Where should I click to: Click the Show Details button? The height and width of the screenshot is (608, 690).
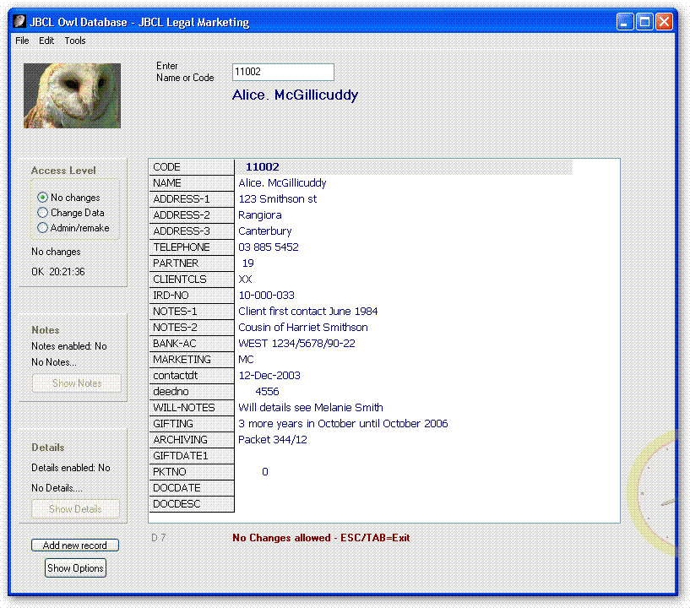75,509
